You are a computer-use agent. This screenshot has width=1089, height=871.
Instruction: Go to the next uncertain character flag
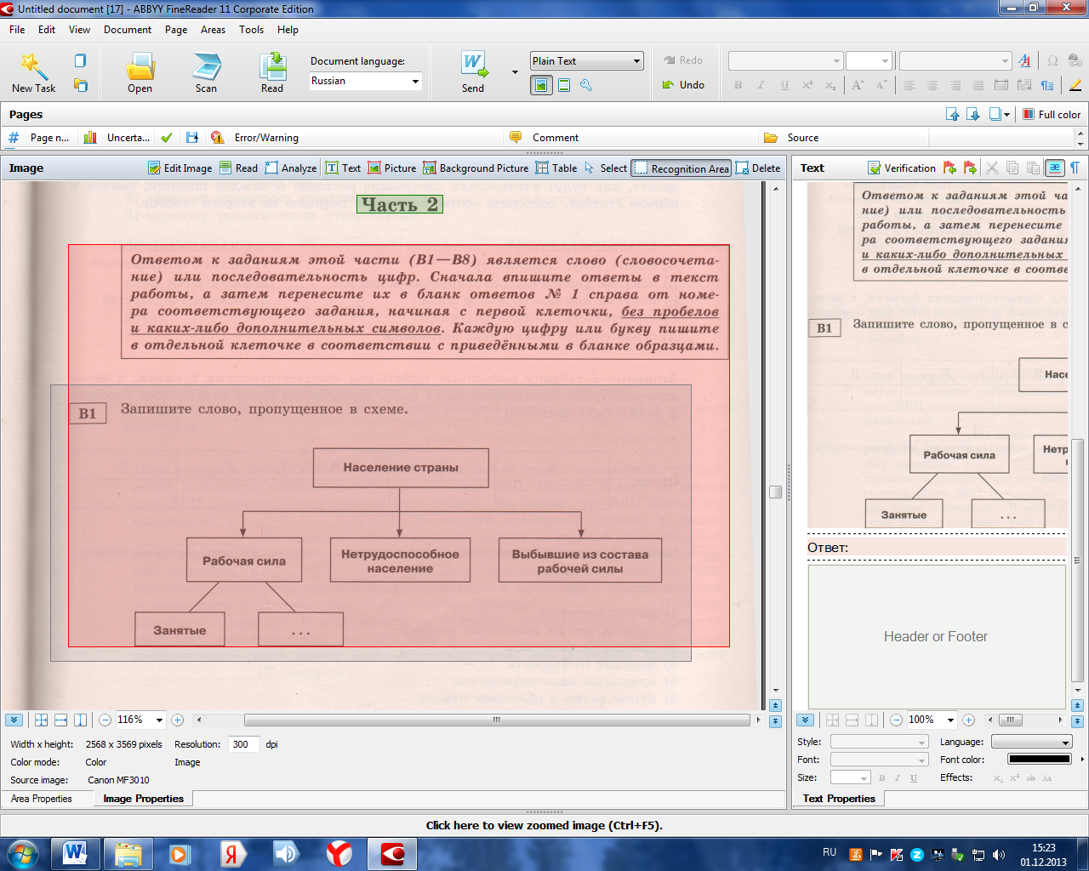(970, 168)
